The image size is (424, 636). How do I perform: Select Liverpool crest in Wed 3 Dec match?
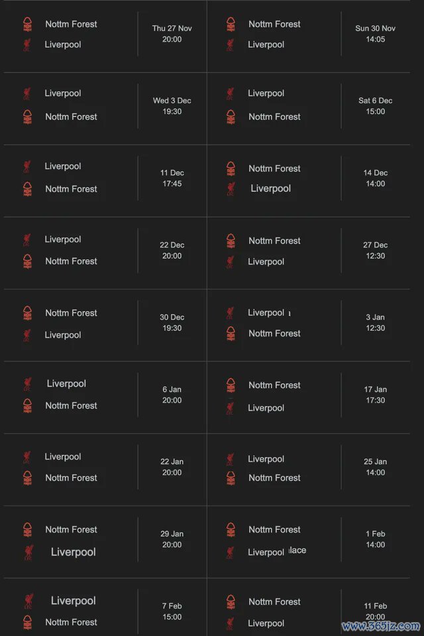pos(27,94)
